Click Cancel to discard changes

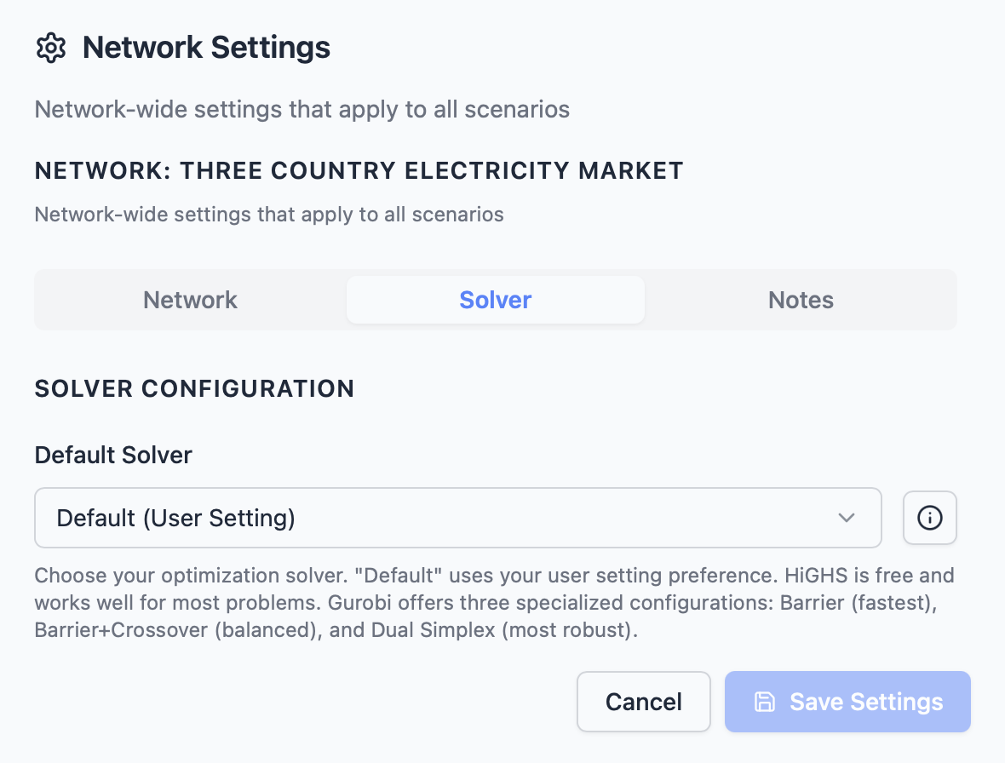[643, 702]
